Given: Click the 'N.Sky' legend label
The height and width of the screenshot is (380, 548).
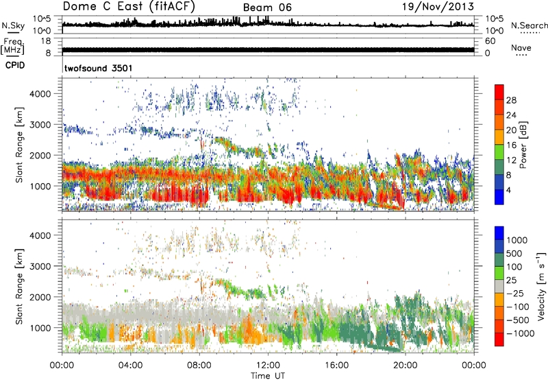Looking at the screenshot, I should (13, 25).
